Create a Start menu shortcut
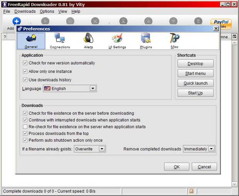This screenshot has height=196, width=239. 195,74
